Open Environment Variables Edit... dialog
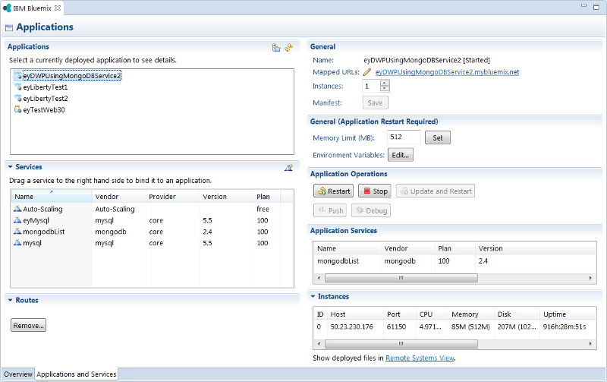 401,155
